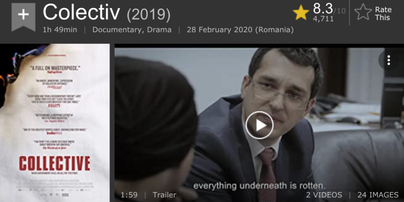This screenshot has width=404, height=202.
Task: Play the trailer with the circular play button
Action: coord(259,125)
